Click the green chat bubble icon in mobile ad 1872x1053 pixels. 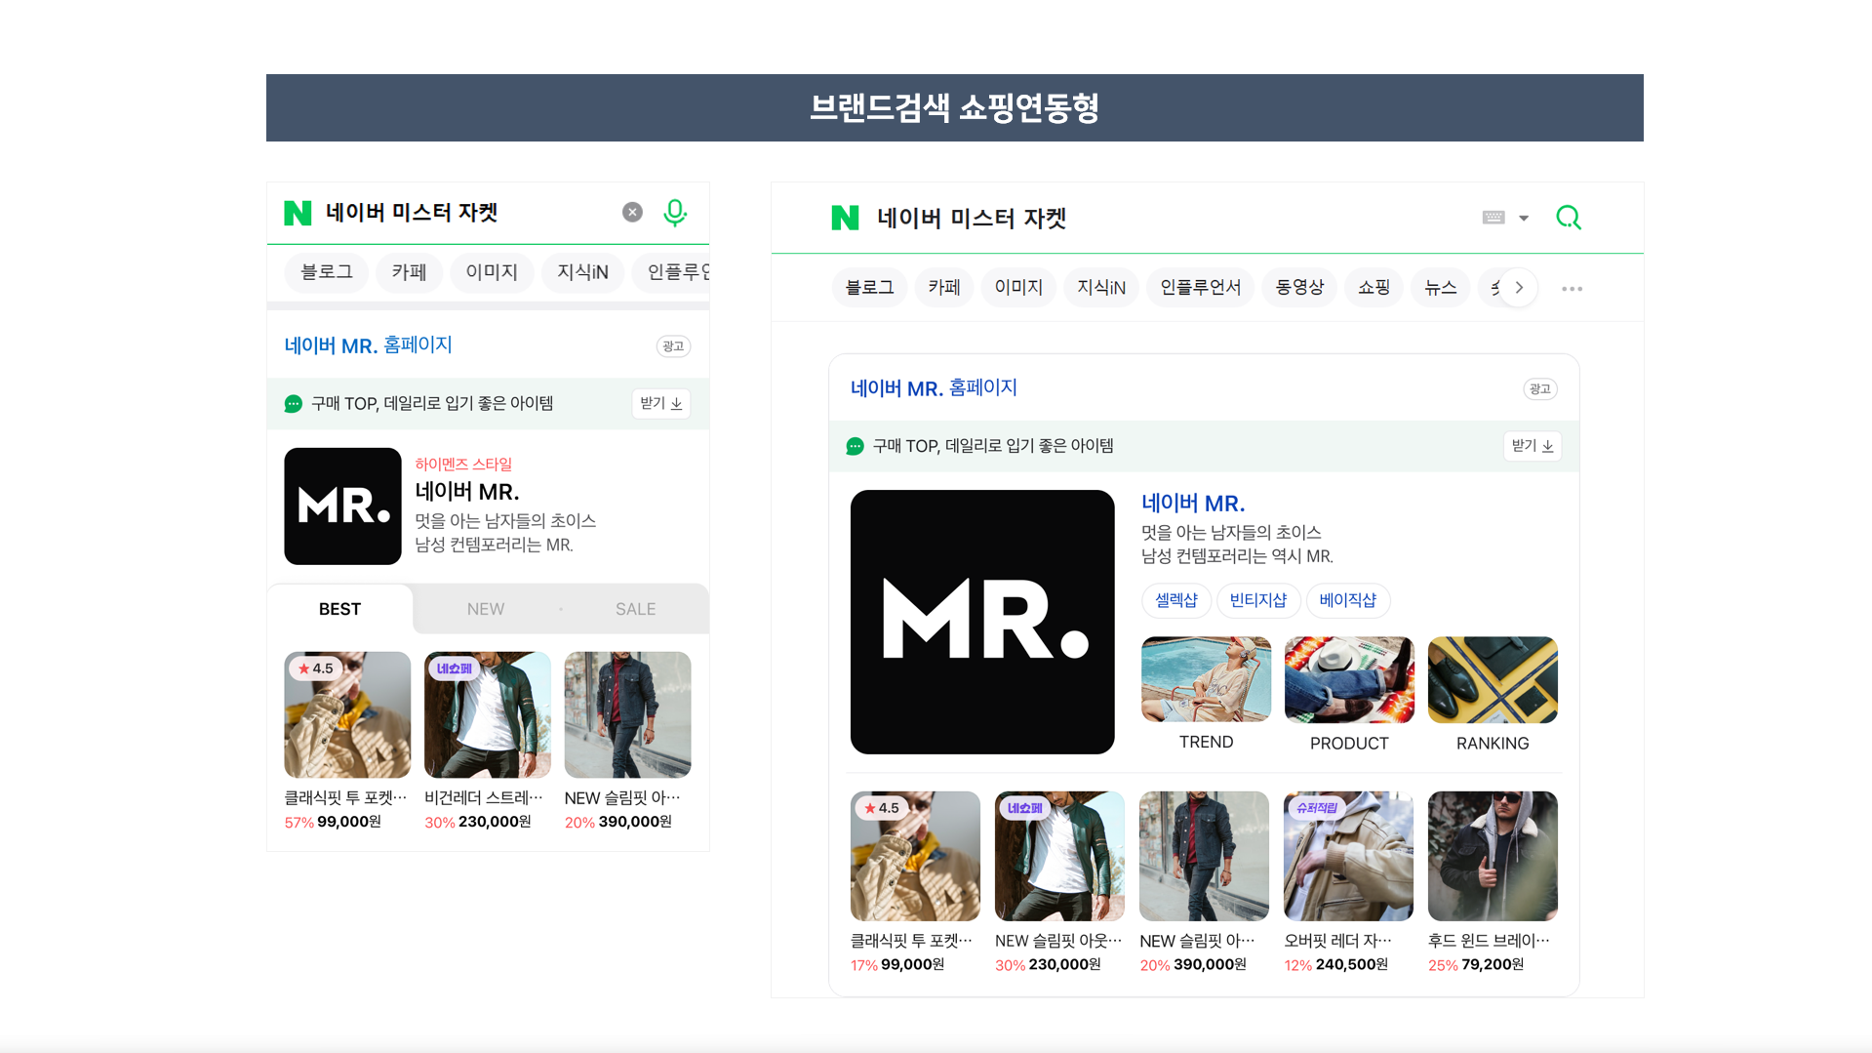293,404
